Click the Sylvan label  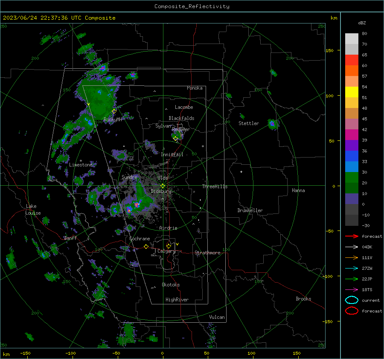pyautogui.click(x=163, y=126)
